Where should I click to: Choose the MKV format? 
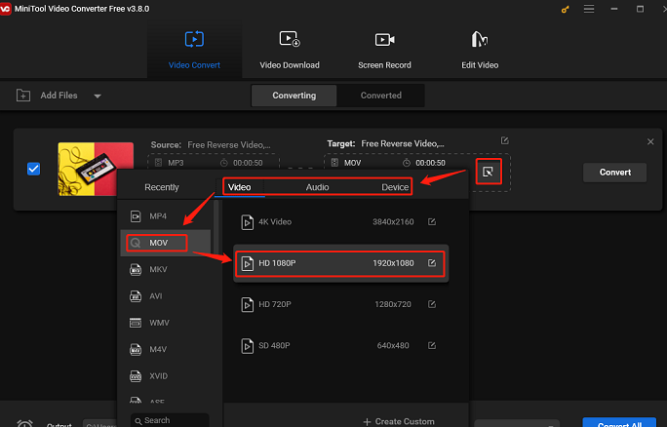[x=166, y=270]
